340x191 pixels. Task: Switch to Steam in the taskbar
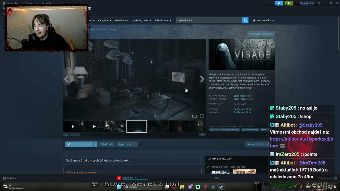coord(221,187)
